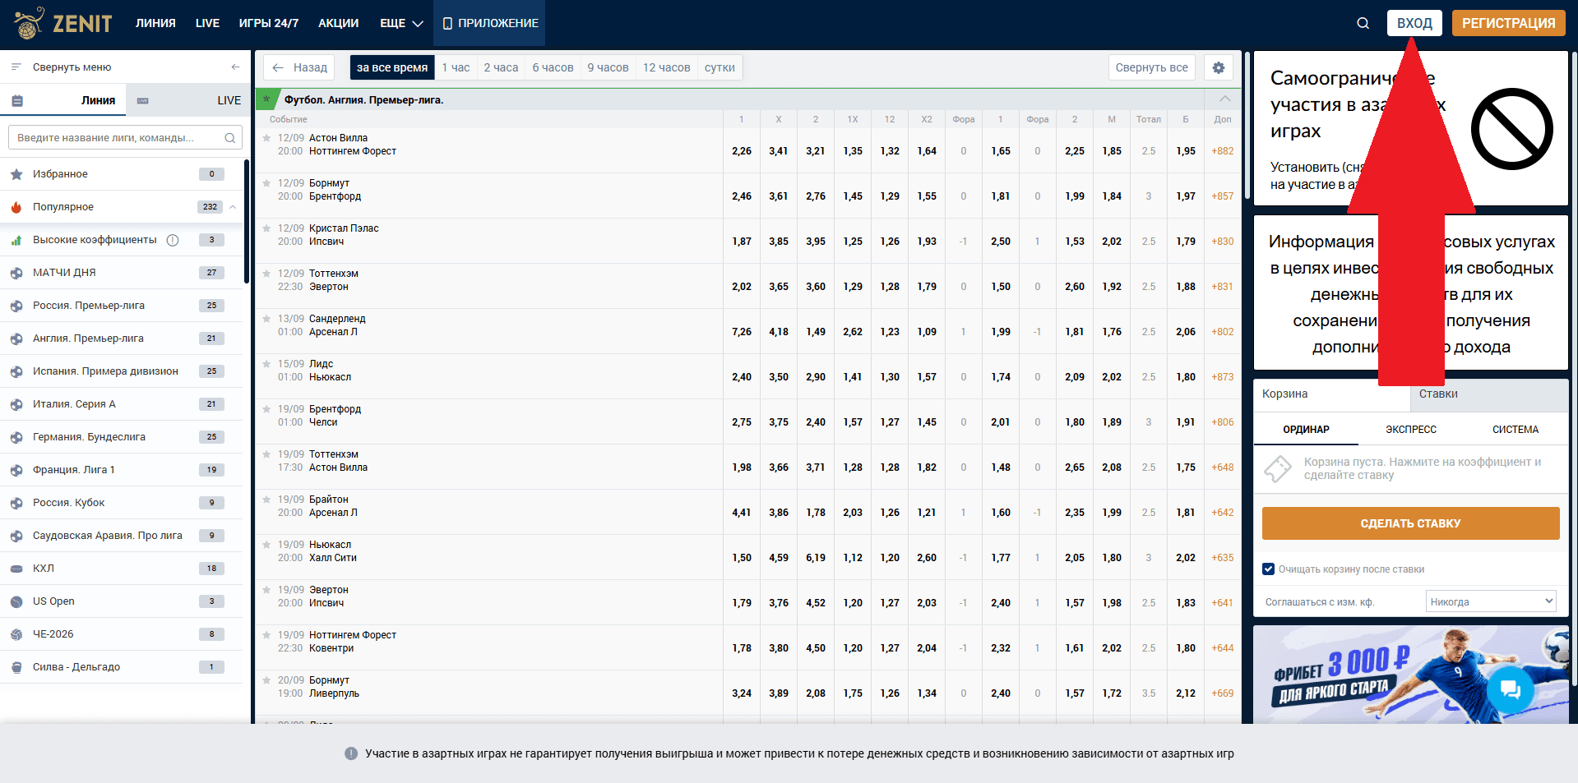The image size is (1578, 783).
Task: Open live chat support bubble
Action: point(1511,689)
